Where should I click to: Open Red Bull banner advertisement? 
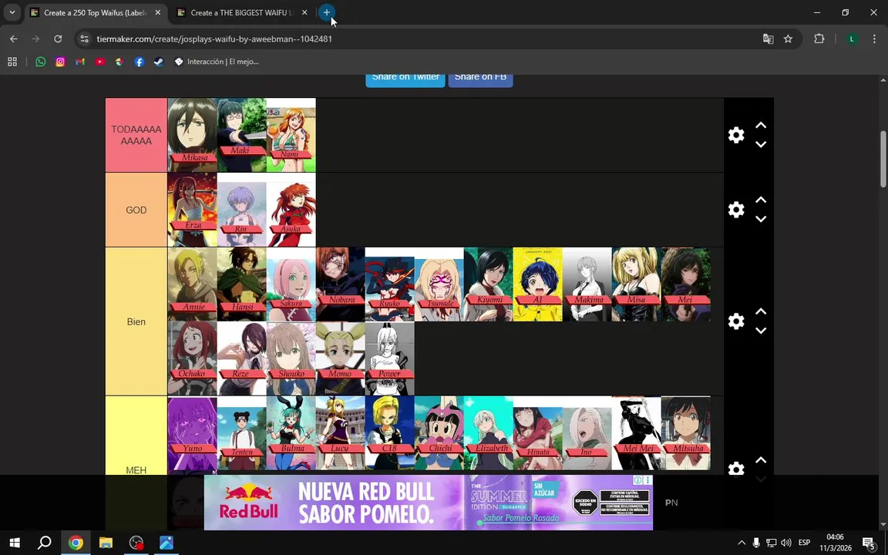point(428,503)
